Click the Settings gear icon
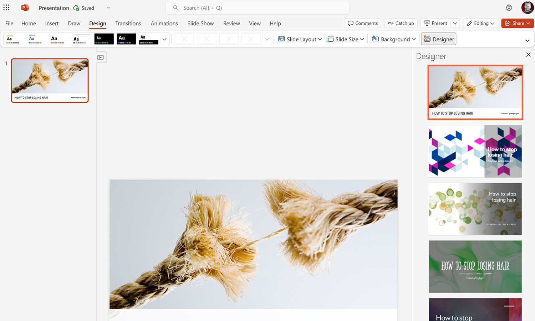 (509, 7)
